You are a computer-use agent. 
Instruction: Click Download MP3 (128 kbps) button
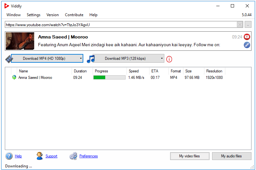(125, 58)
